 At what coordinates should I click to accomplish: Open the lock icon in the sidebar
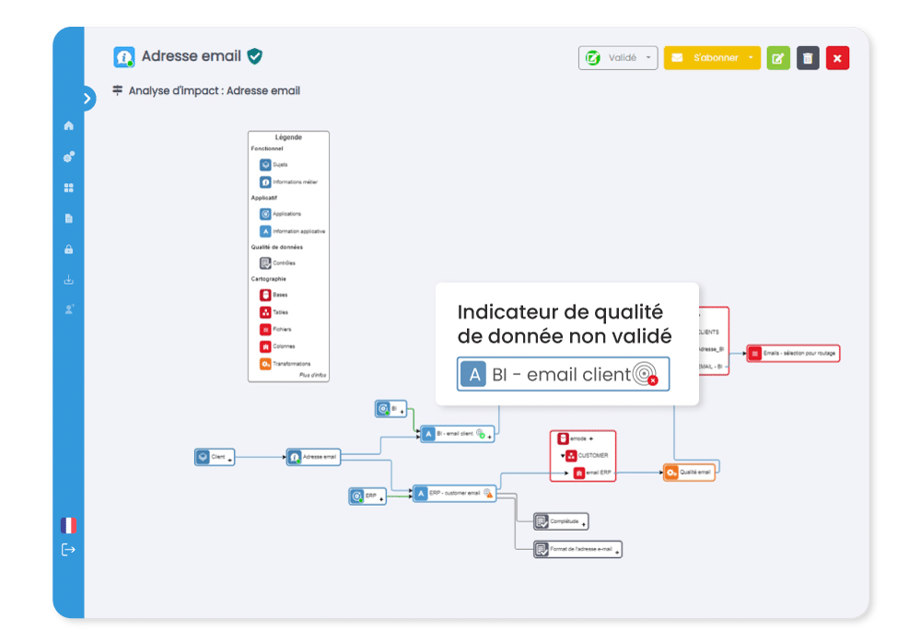point(68,250)
